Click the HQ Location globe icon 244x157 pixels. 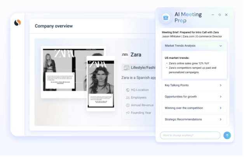click(127, 90)
